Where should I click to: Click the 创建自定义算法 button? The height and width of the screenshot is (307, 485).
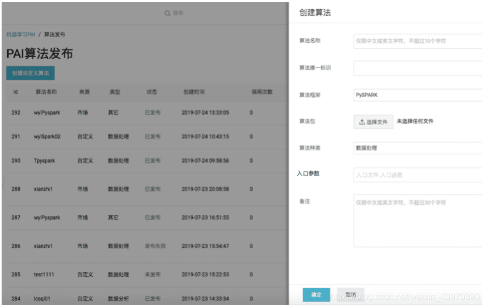pos(30,73)
